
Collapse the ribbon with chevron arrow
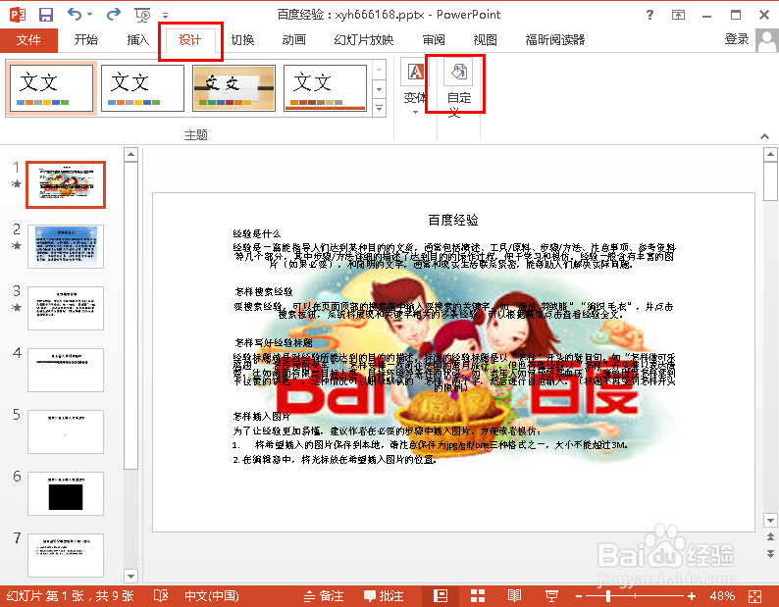(x=764, y=136)
